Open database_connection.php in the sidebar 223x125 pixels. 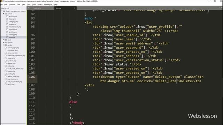coord(16,56)
